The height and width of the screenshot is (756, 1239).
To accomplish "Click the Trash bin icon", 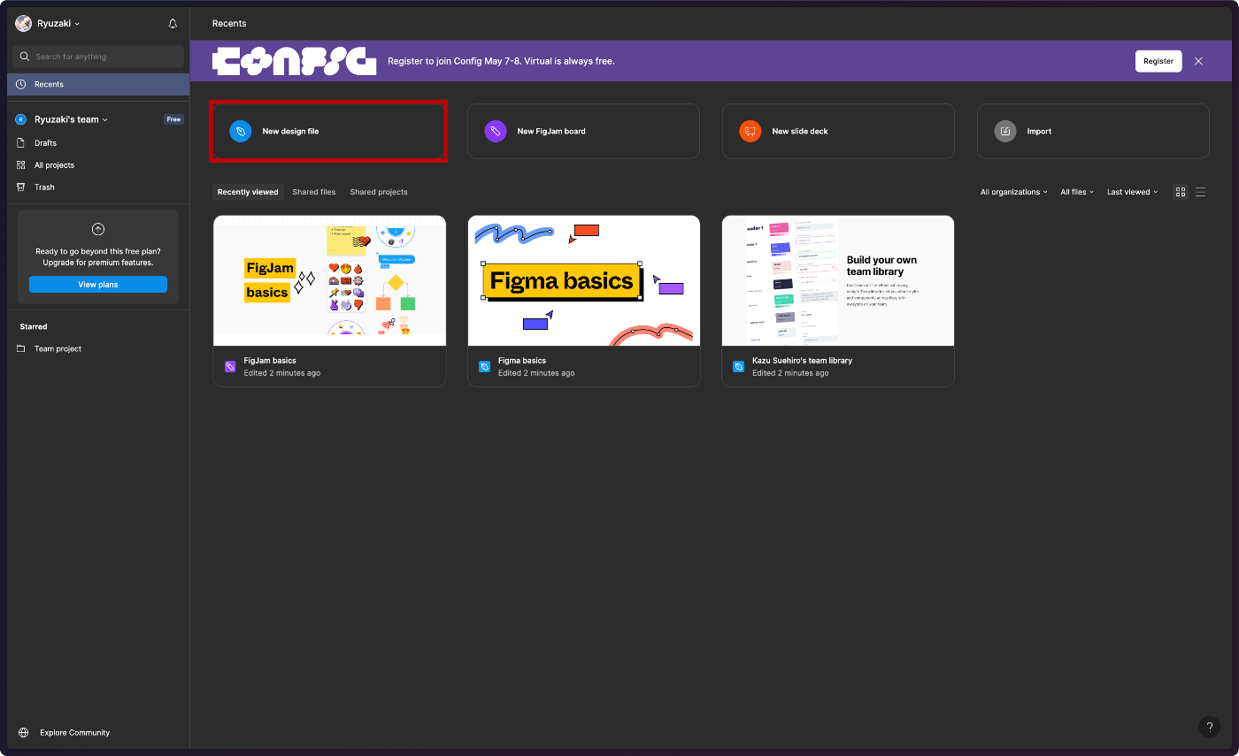I will pos(21,187).
